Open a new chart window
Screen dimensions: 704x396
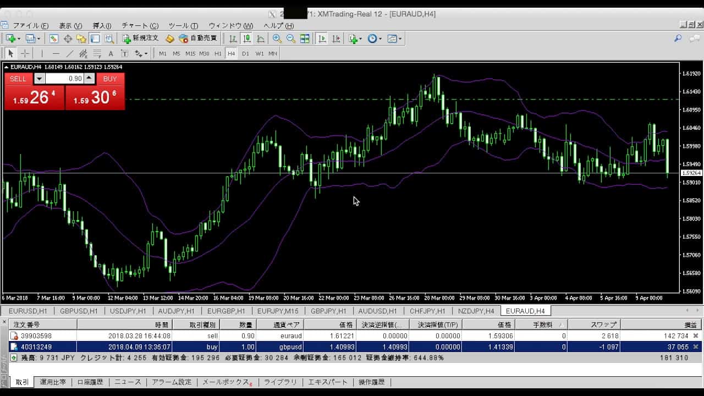[10, 38]
